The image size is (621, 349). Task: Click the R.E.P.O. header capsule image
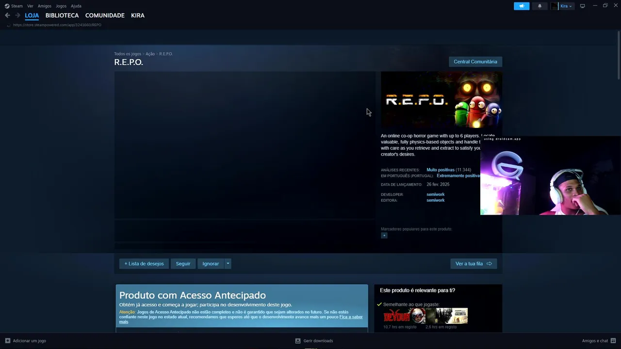[x=441, y=100]
